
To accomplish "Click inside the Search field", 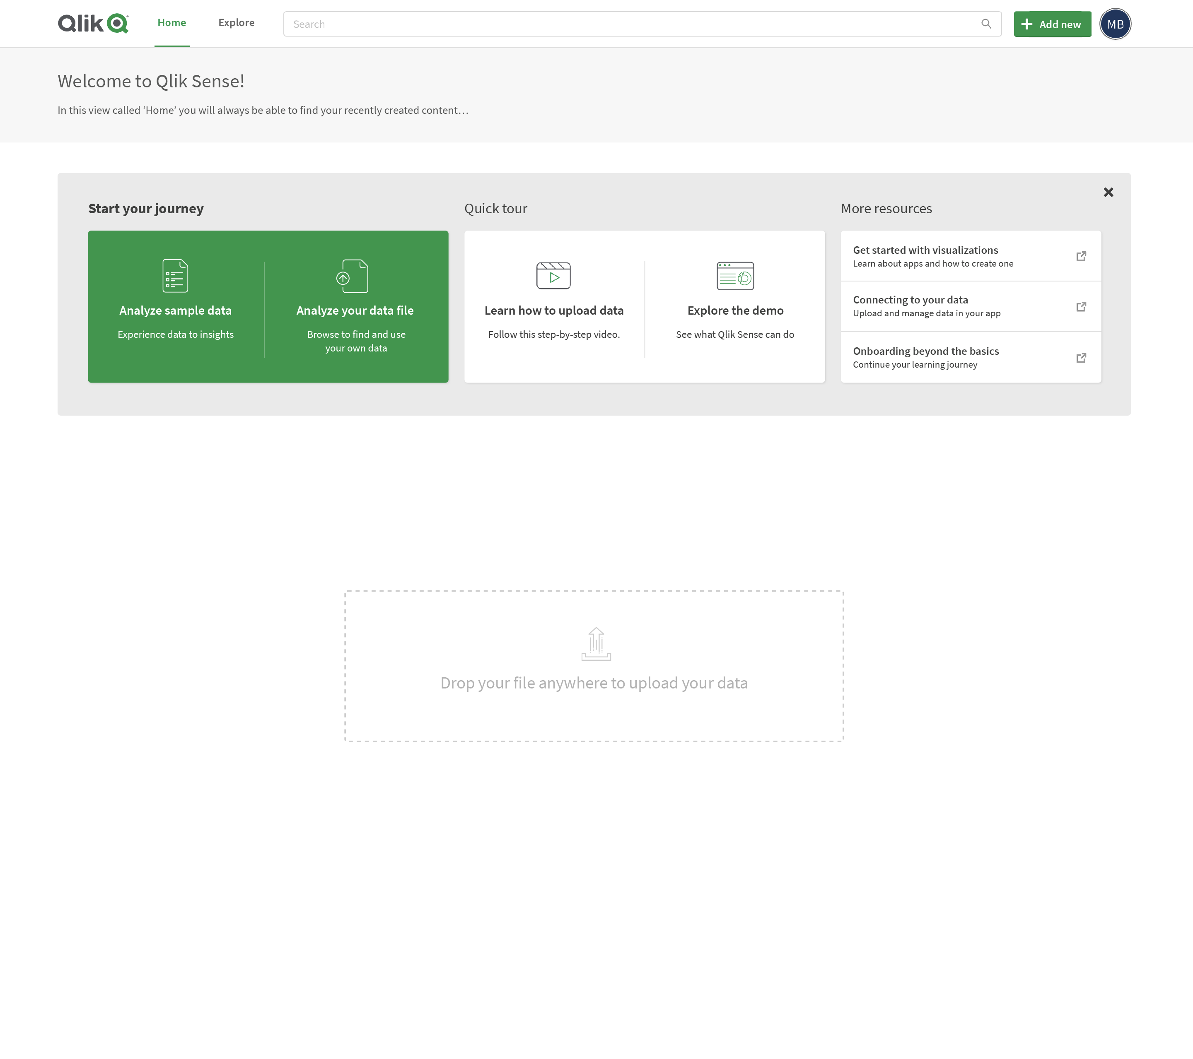I will [x=584, y=24].
